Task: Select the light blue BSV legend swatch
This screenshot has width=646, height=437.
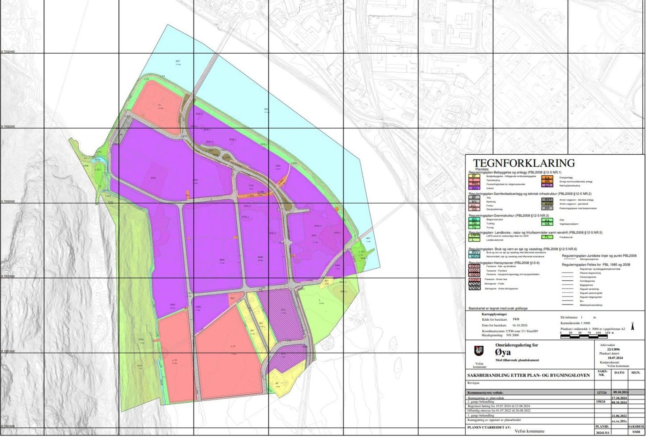Action: (474, 252)
